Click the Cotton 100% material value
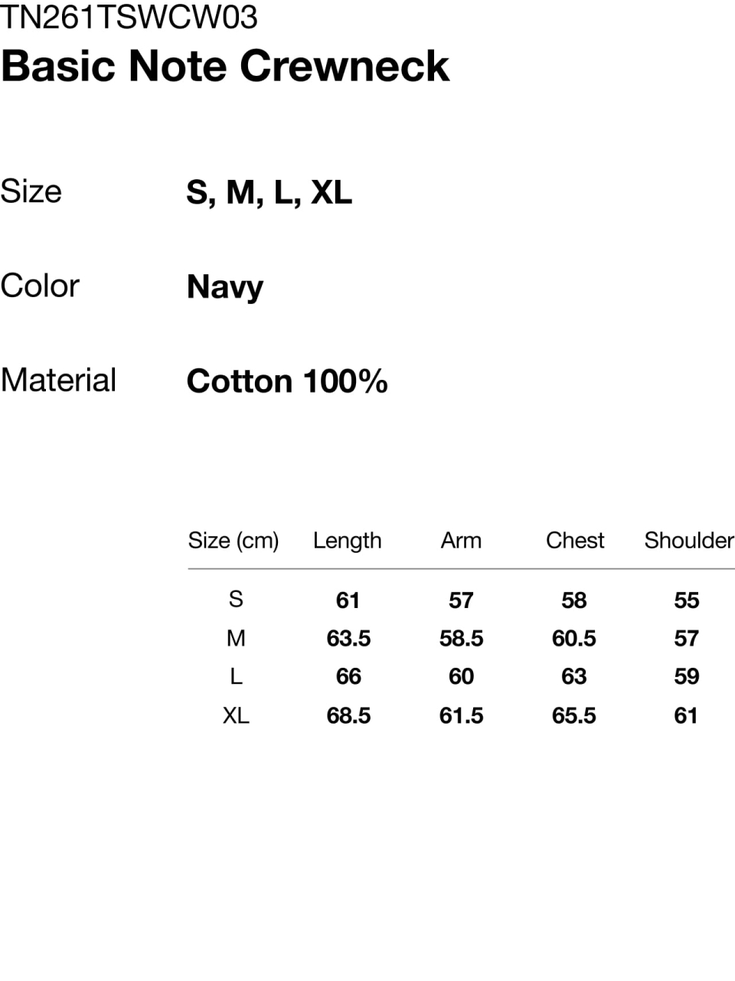The image size is (735, 981). [287, 381]
